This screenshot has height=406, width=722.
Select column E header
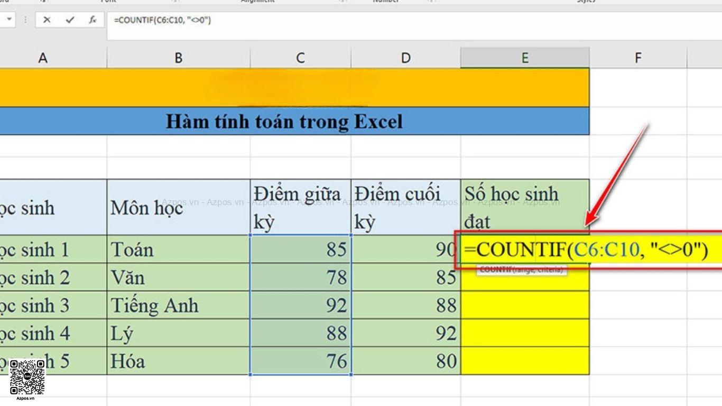coord(525,58)
